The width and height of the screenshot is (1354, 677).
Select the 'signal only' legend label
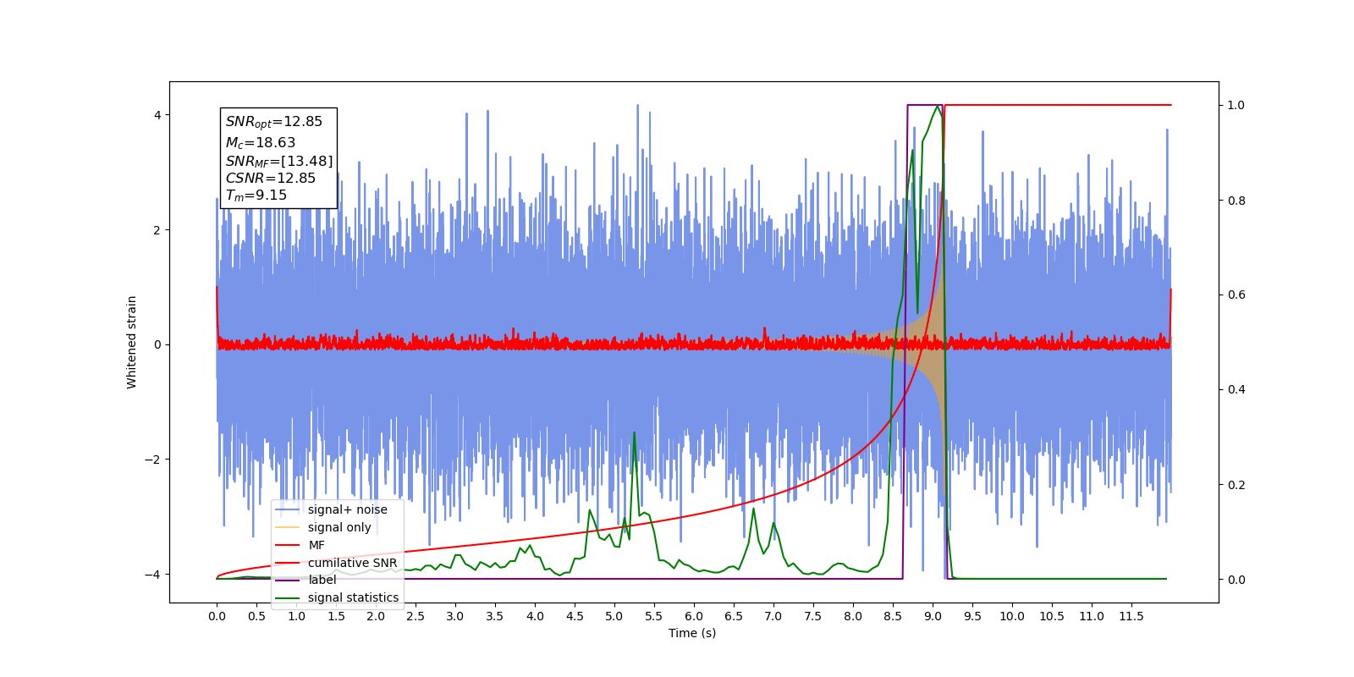pyautogui.click(x=339, y=527)
